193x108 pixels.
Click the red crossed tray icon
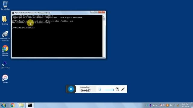160,105
